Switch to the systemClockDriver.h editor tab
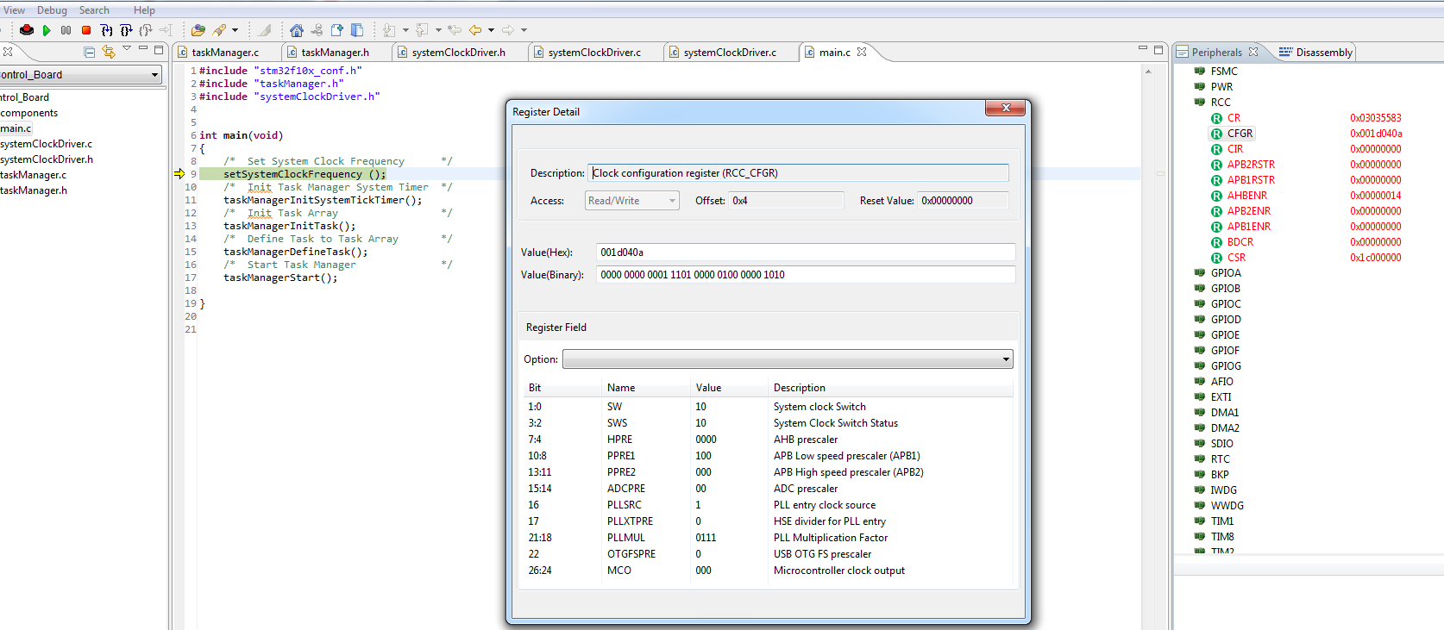Image resolution: width=1444 pixels, height=630 pixels. coord(458,53)
